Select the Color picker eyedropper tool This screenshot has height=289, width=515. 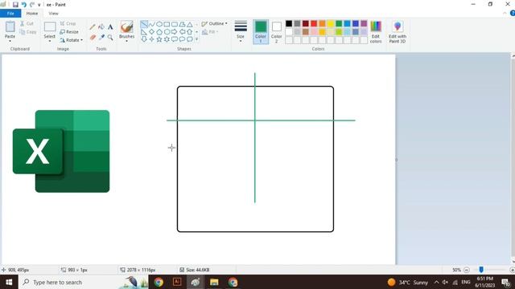[x=101, y=38]
